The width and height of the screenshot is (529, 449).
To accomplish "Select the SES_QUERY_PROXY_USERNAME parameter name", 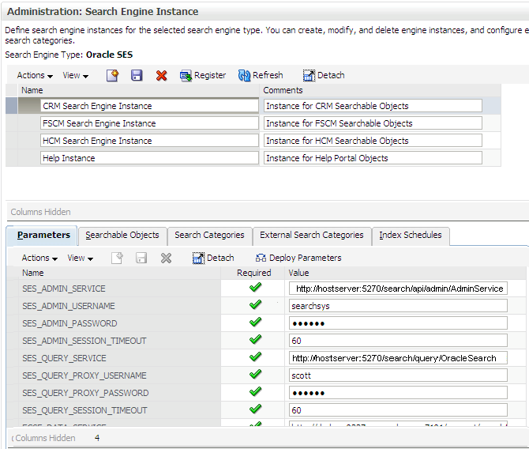I will tap(84, 375).
